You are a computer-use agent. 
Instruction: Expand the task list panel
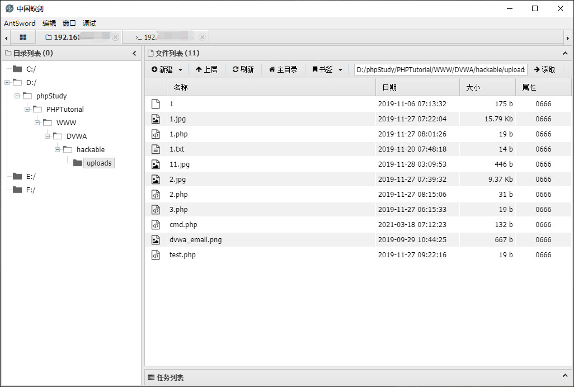pyautogui.click(x=565, y=376)
